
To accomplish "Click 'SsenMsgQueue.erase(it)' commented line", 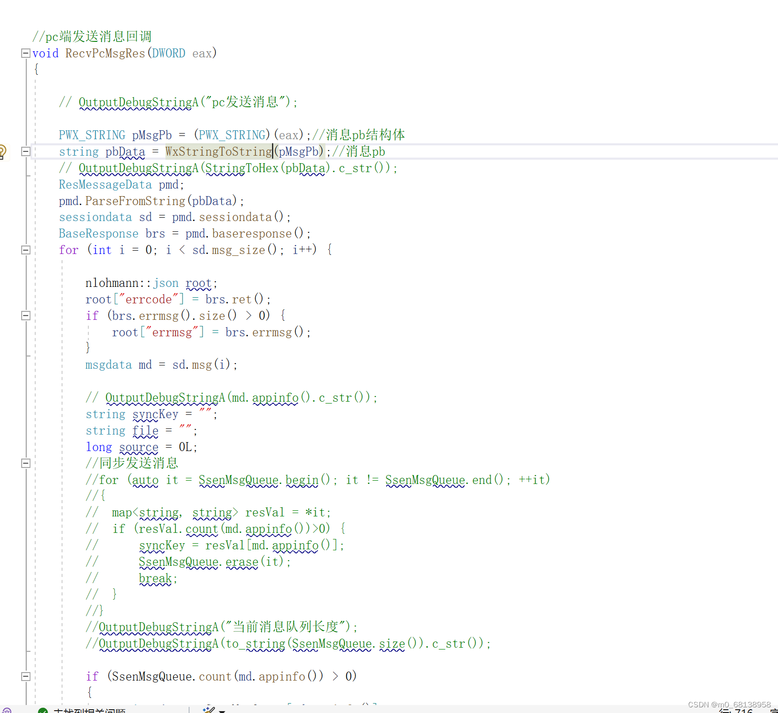I will pyautogui.click(x=214, y=562).
